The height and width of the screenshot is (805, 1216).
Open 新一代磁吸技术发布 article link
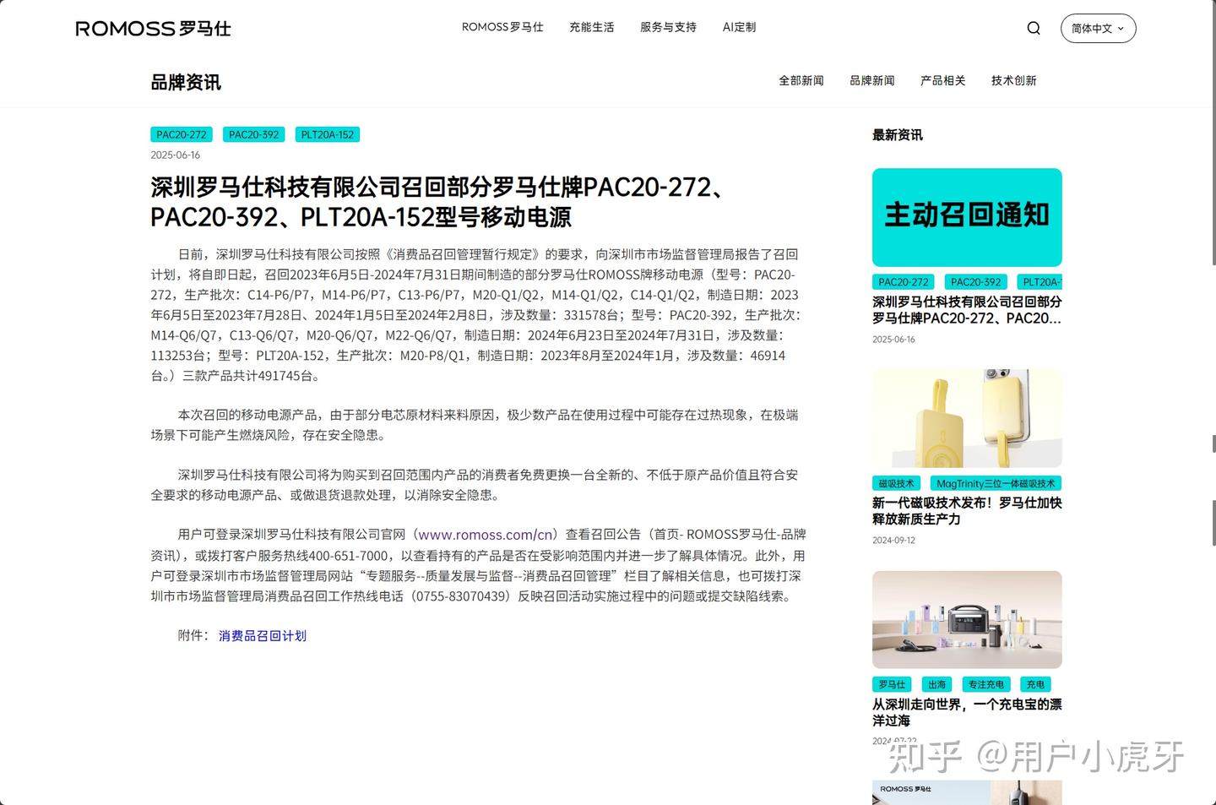967,511
